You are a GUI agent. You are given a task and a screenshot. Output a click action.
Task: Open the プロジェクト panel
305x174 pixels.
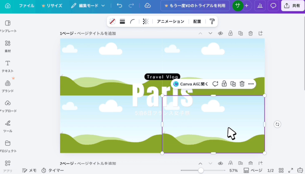pos(8,146)
